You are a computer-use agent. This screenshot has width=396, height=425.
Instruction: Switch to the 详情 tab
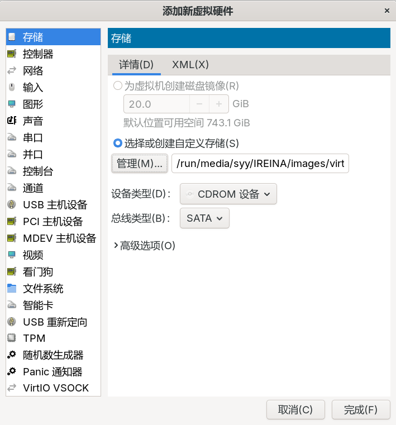[x=136, y=65]
